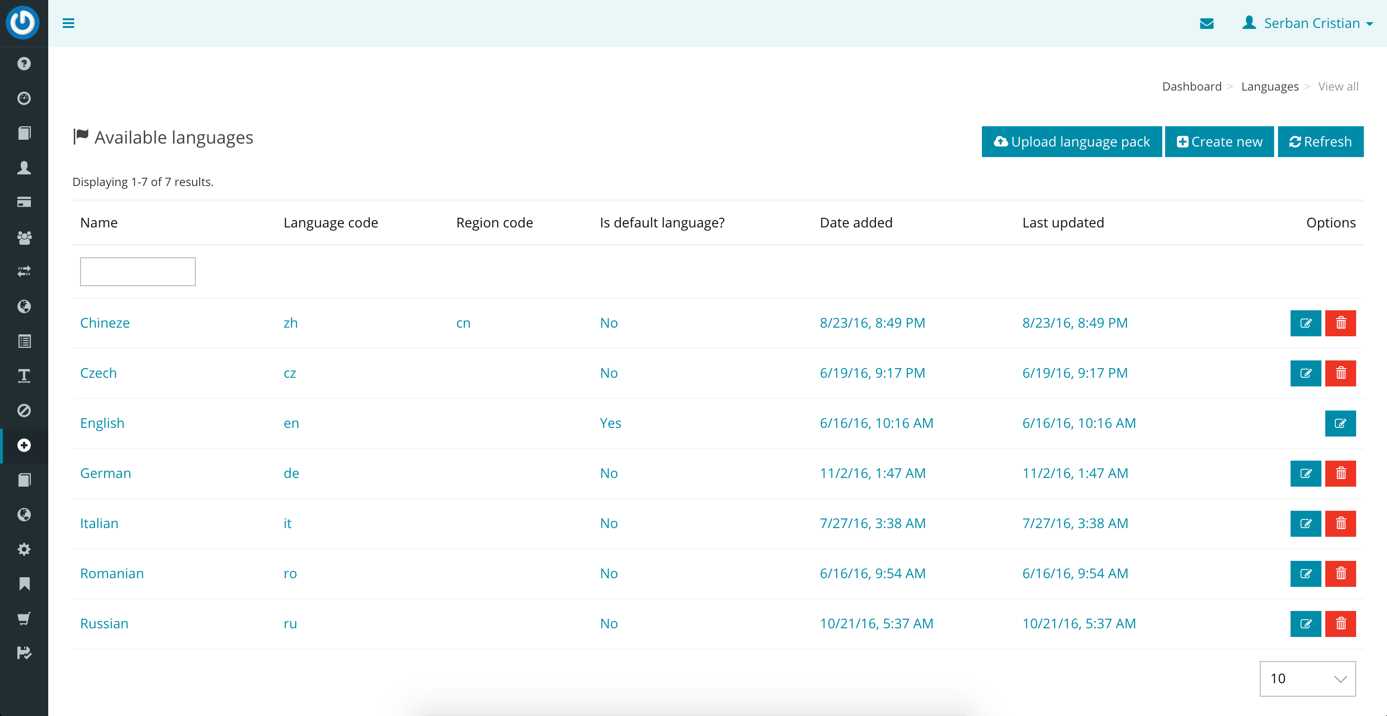Click the Languages breadcrumb link
Image resolution: width=1387 pixels, height=716 pixels.
[x=1270, y=87]
